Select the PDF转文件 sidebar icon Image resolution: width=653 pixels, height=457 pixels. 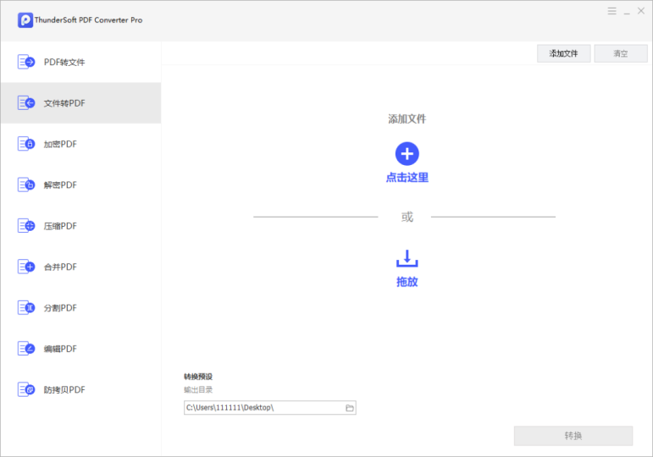click(25, 62)
